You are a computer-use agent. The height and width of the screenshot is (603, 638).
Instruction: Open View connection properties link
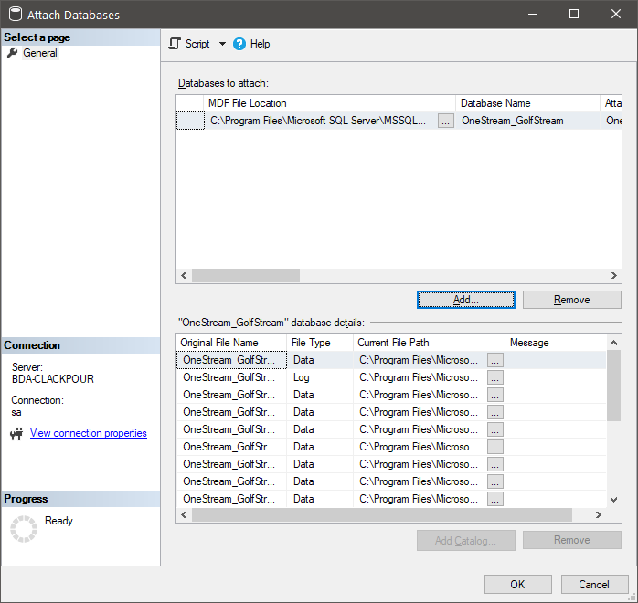click(x=89, y=433)
